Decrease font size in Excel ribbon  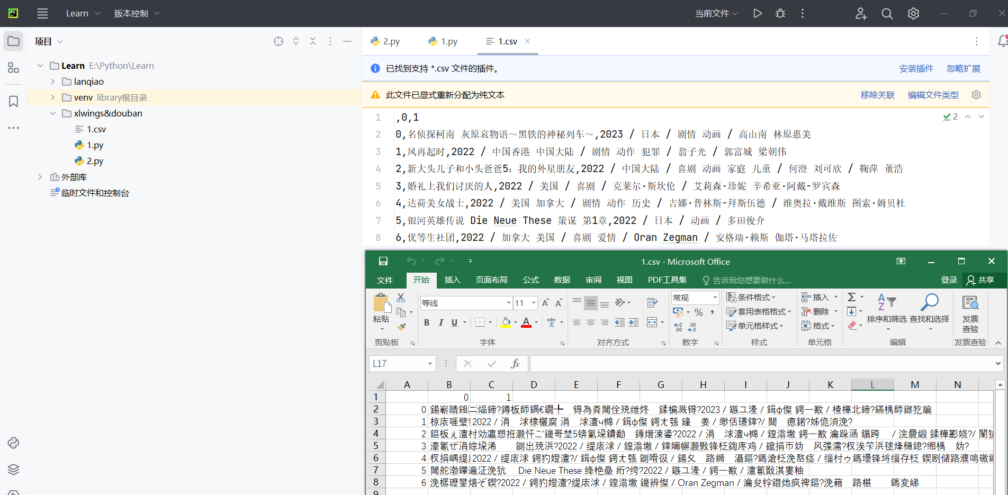coord(559,303)
